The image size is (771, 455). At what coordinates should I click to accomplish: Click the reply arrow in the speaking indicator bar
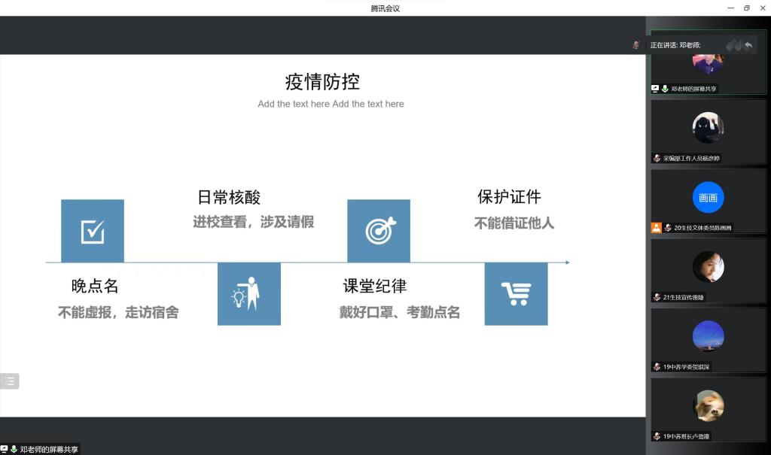pos(748,45)
